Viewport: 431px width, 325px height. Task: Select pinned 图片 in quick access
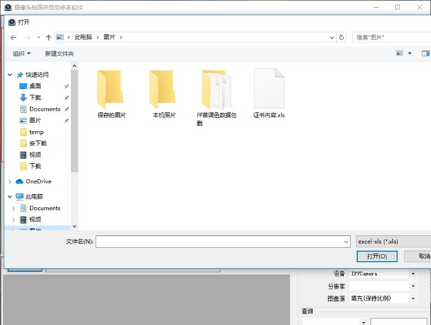(35, 120)
